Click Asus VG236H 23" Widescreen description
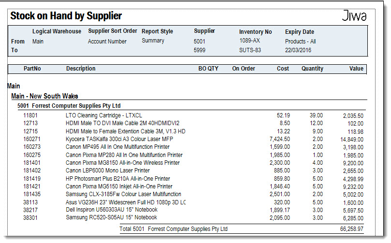 126,202
